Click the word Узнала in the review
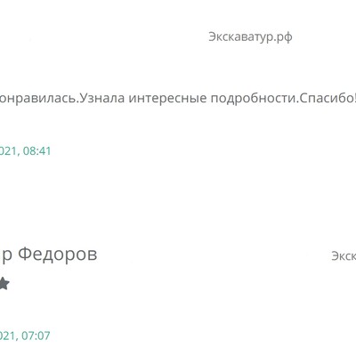Image resolution: width=356 pixels, height=356 pixels. (102, 98)
